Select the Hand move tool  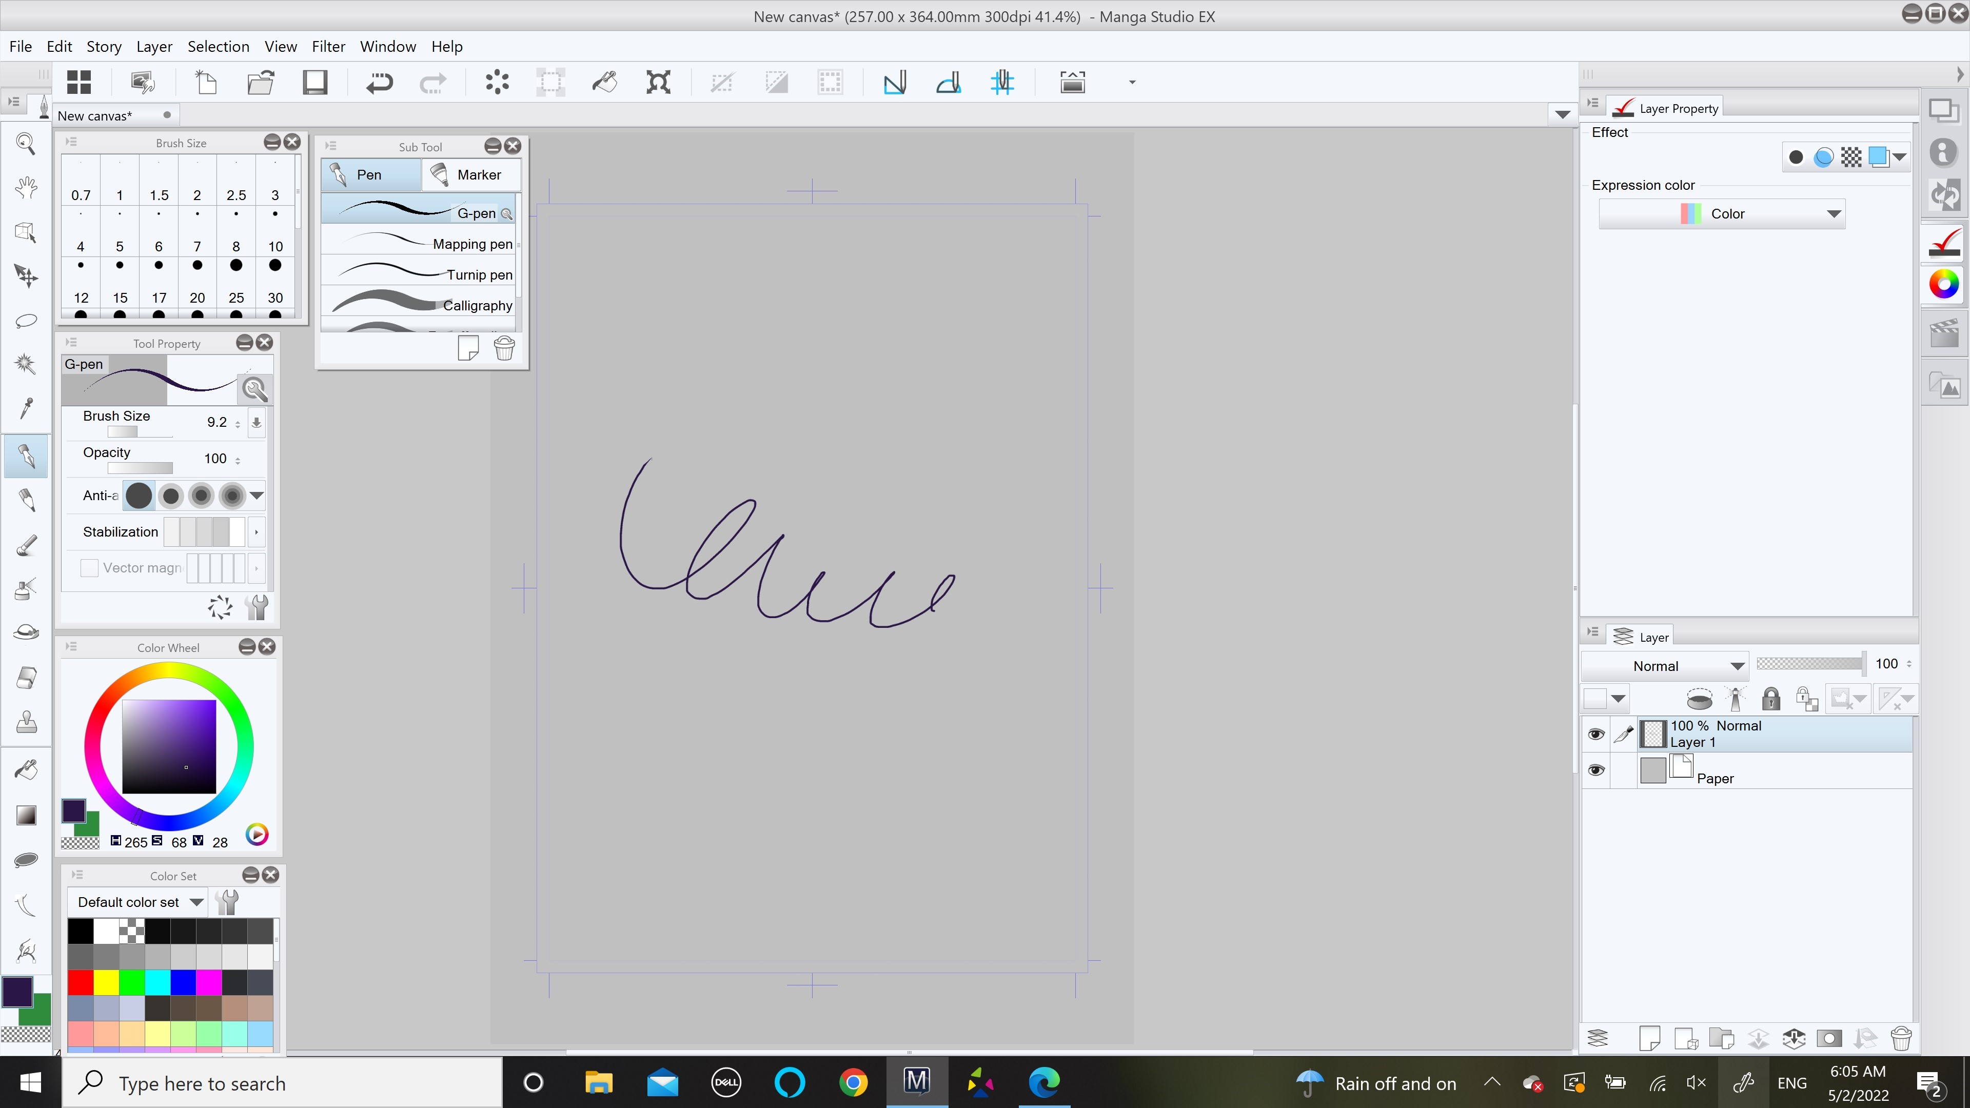(26, 187)
